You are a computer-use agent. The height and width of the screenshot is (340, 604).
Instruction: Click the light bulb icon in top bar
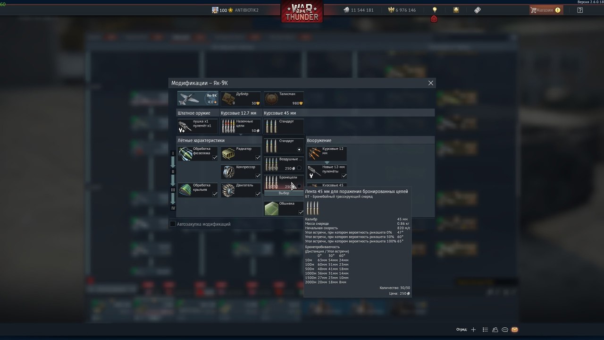click(435, 9)
